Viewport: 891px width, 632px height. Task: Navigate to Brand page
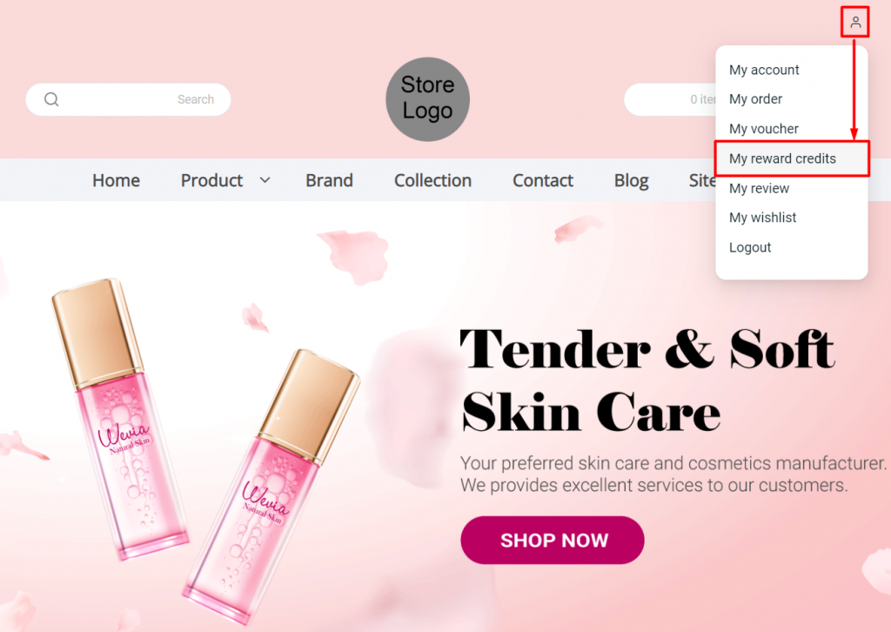[329, 180]
